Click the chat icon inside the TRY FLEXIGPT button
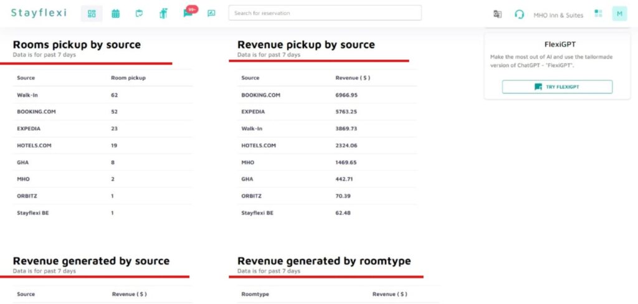This screenshot has height=304, width=638. coord(538,87)
